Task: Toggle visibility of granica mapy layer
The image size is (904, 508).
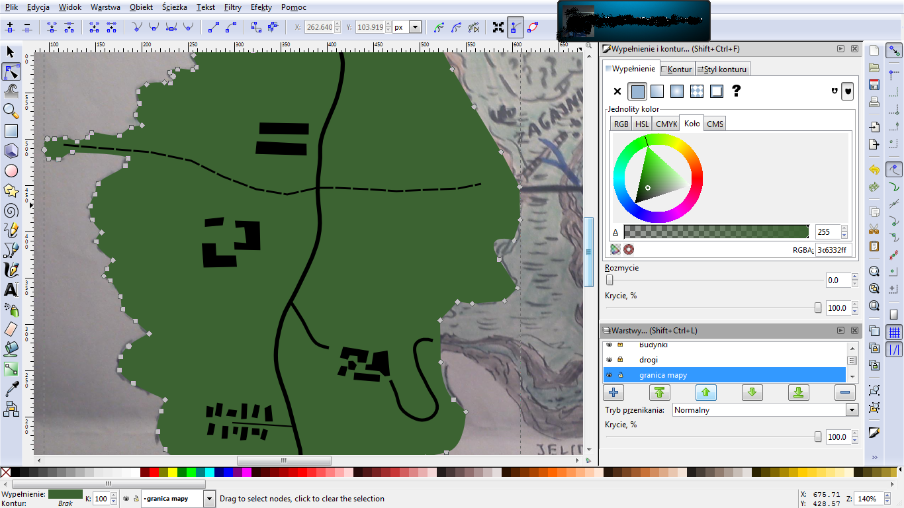Action: [x=610, y=375]
